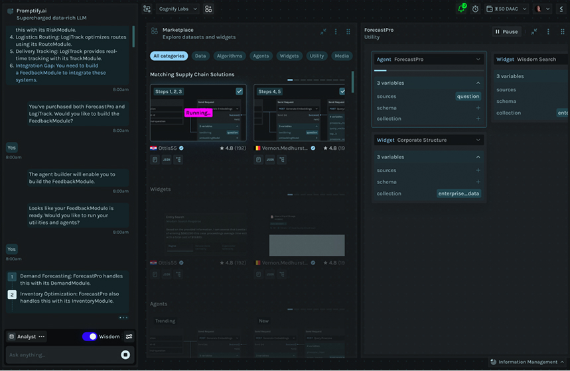Open the chat settings sliders icon next to Wisdom

pos(129,337)
